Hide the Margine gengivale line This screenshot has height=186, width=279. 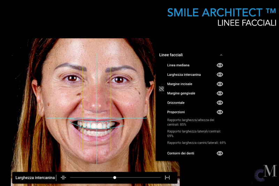coord(220,93)
